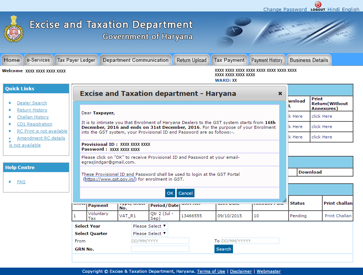Open the Return Upload tab
The width and height of the screenshot is (363, 275).
[x=192, y=60]
